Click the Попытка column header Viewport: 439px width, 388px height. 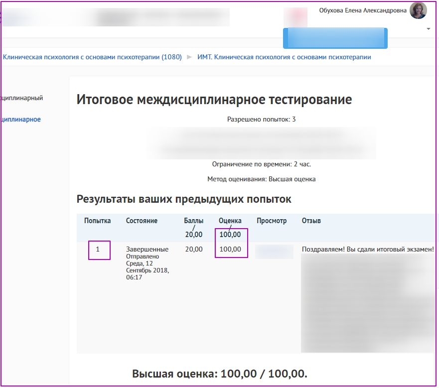pyautogui.click(x=97, y=221)
